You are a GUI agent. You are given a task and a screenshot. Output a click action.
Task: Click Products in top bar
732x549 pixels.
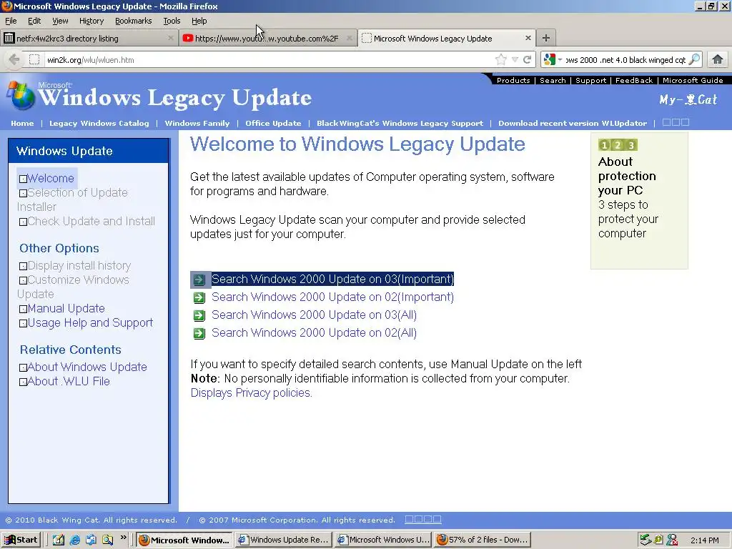(513, 80)
